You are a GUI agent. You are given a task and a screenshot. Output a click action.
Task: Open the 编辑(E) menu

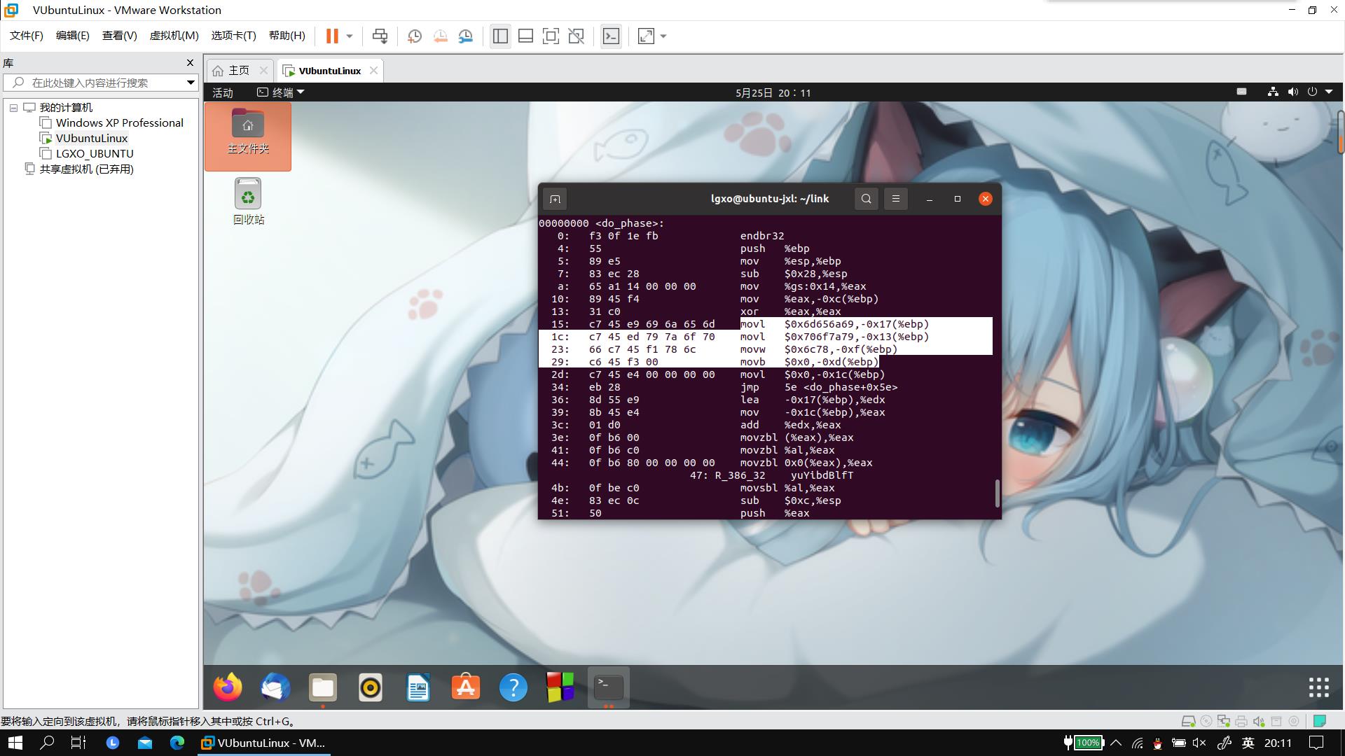(72, 36)
